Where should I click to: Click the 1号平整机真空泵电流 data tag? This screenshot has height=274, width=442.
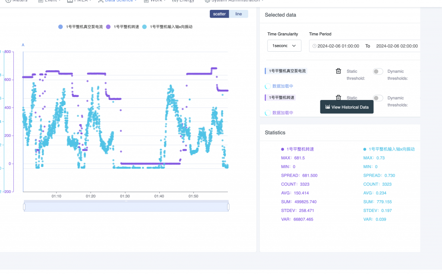click(288, 71)
